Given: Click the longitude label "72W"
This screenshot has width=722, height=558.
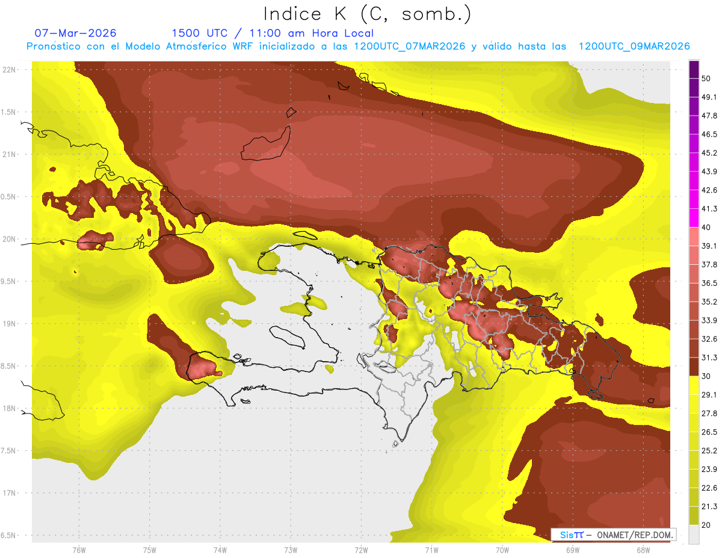Looking at the screenshot, I should click(361, 550).
